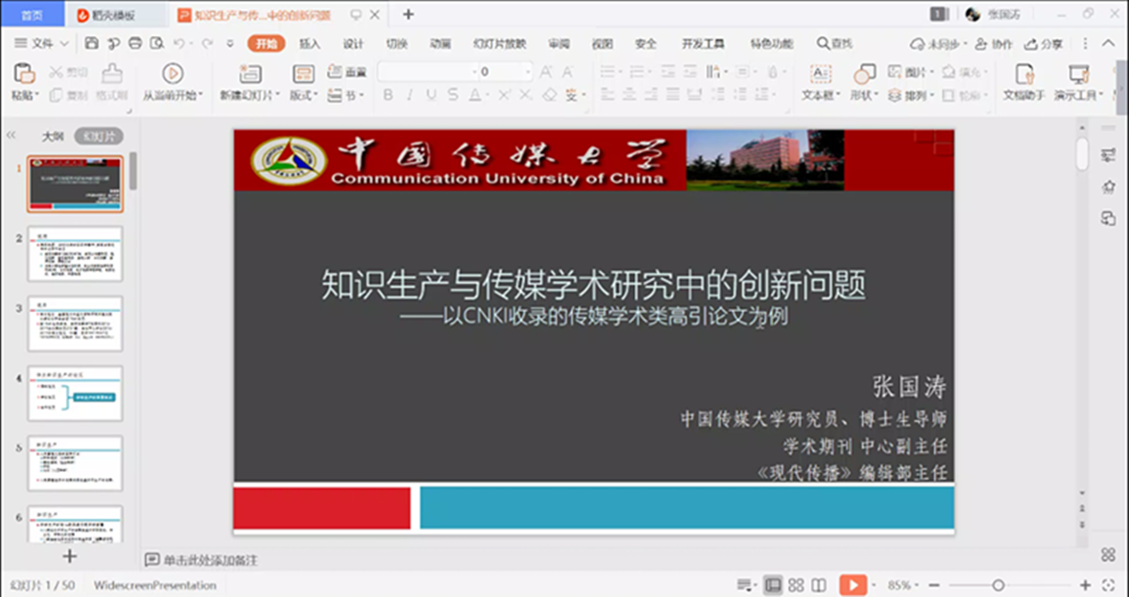Click the zoom slider handle in status bar

point(998,585)
